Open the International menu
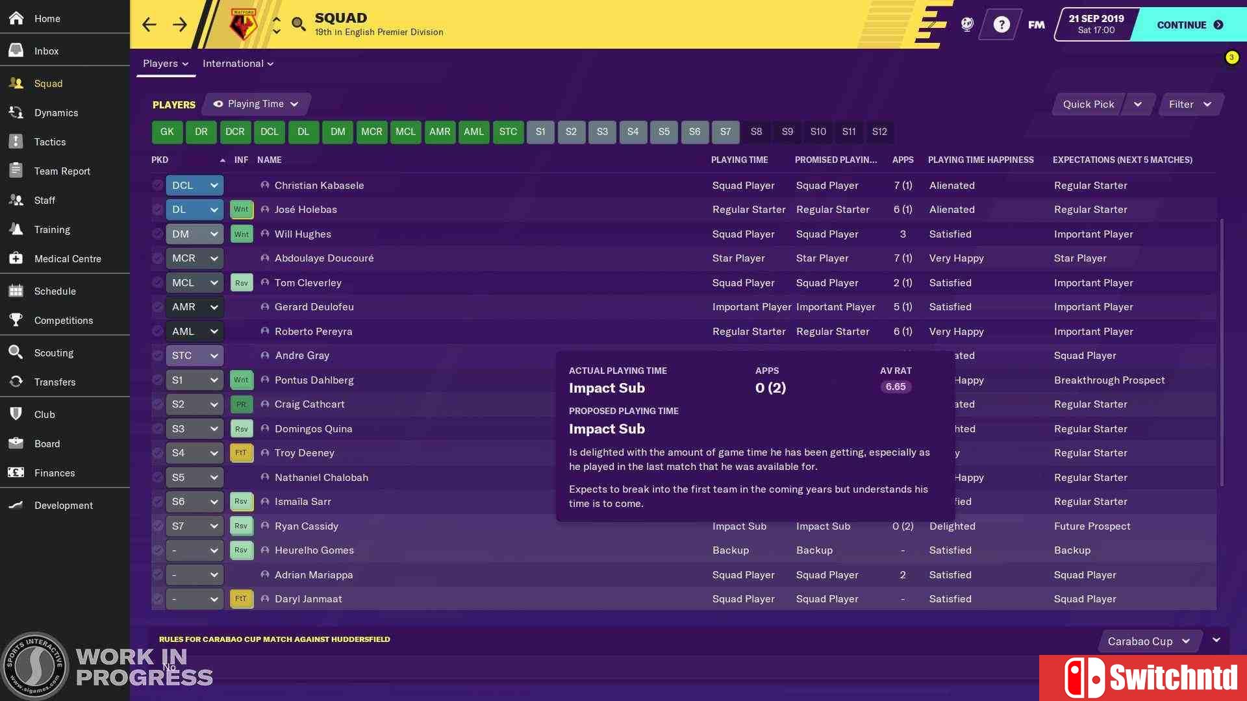This screenshot has width=1247, height=701. (x=238, y=63)
